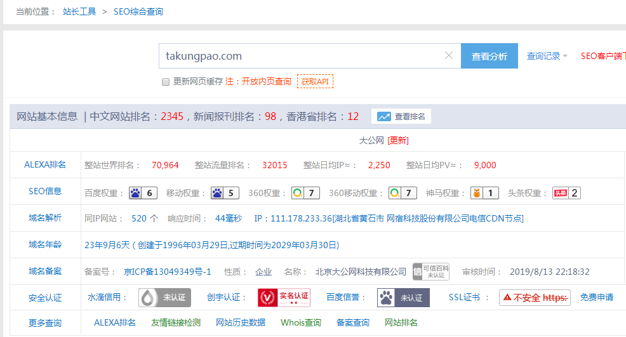Click the 可信百科 未认证 badge

pyautogui.click(x=431, y=272)
